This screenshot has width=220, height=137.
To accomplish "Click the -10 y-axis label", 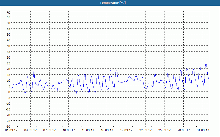I will (x=8, y=104).
